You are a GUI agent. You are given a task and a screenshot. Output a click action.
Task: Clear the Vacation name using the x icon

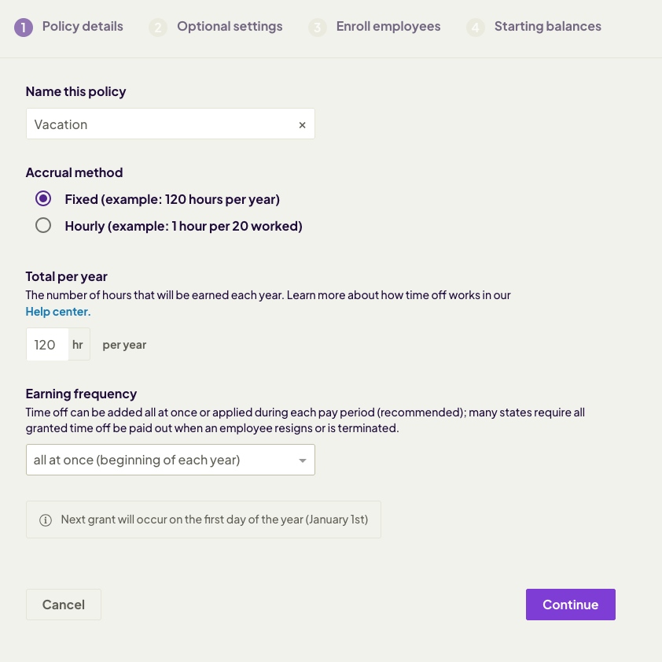(x=303, y=124)
